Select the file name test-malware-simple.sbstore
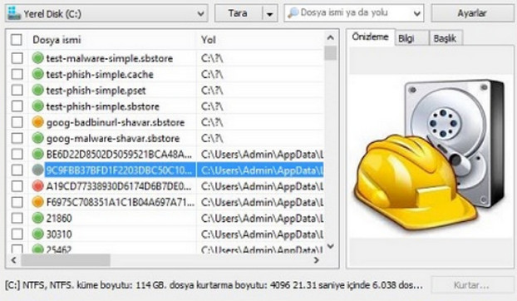The width and height of the screenshot is (517, 301). [x=110, y=58]
